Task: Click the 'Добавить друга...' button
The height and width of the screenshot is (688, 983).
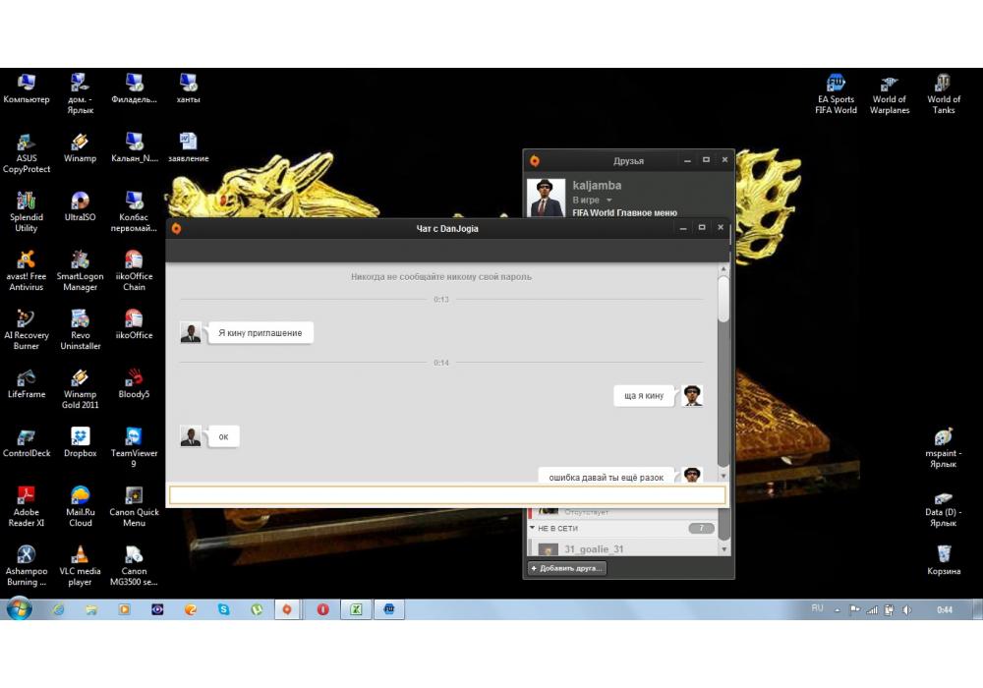Action: point(566,568)
